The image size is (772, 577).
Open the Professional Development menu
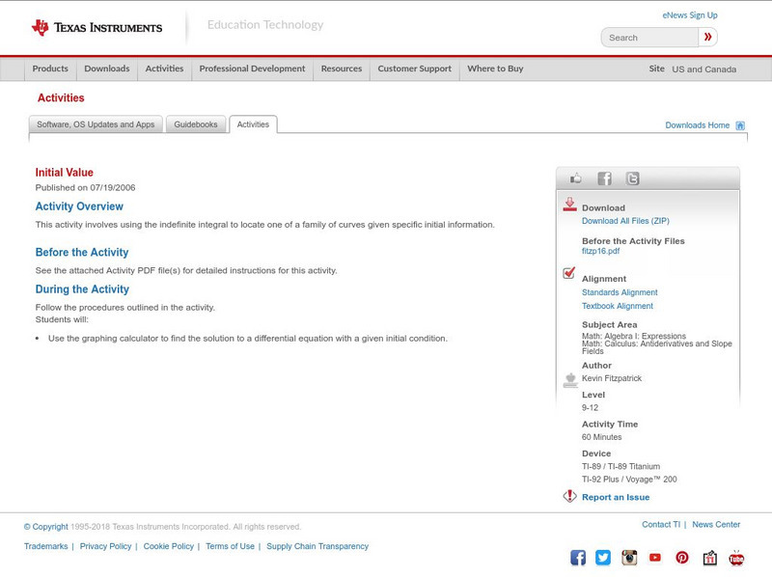tap(252, 69)
